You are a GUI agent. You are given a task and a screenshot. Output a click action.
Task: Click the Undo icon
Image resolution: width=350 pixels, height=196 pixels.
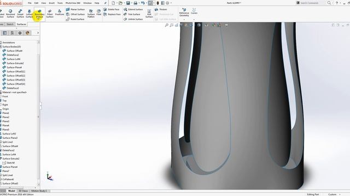click(143, 3)
